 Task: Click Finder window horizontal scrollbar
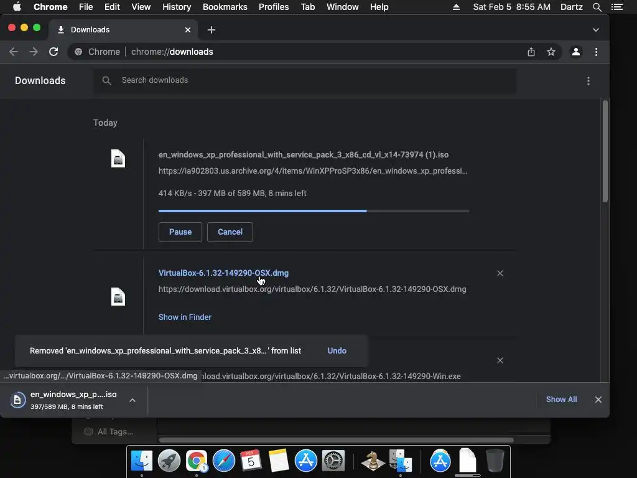(x=337, y=440)
